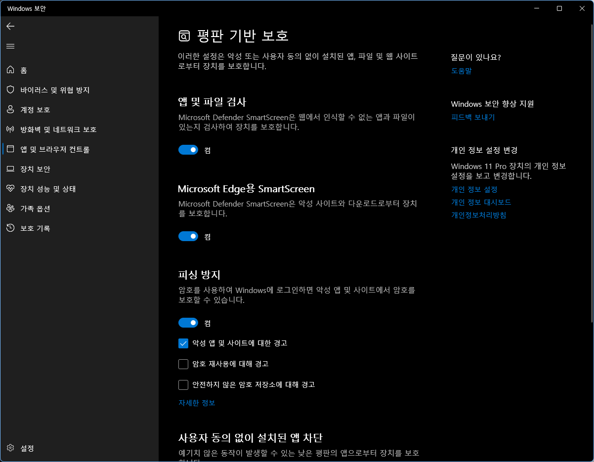Image resolution: width=594 pixels, height=462 pixels.
Task: Click the Microsoft Edge용 SmartScreen heading
Action: click(x=246, y=189)
